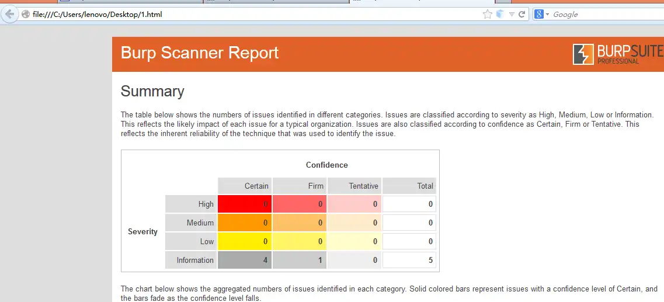Click the blue cube icon in address bar
Viewport: 664px width, 302px height.
pyautogui.click(x=500, y=14)
